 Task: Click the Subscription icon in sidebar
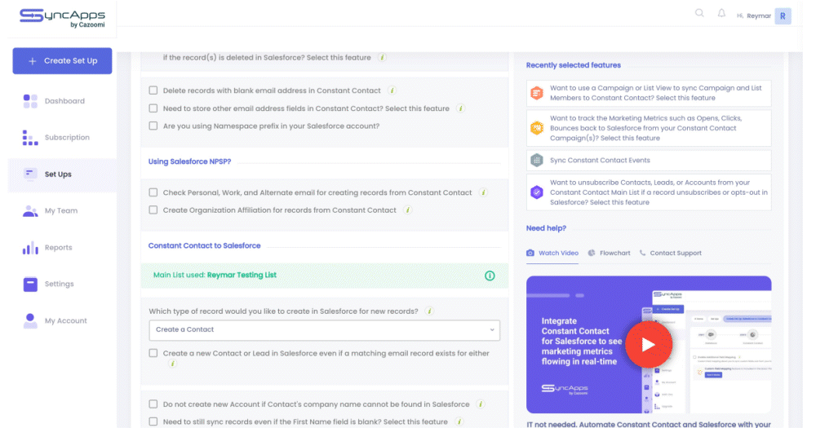[30, 137]
